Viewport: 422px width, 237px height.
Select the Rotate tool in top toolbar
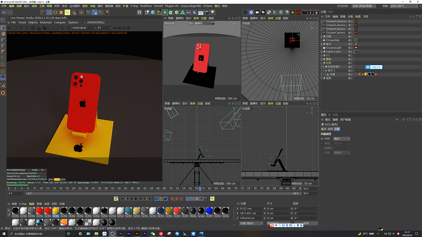(x=55, y=13)
